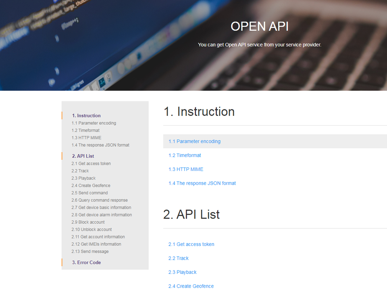Viewport: 387px width, 292px height.
Task: Open "1. Instruction" section in the sidebar
Action: [86, 116]
